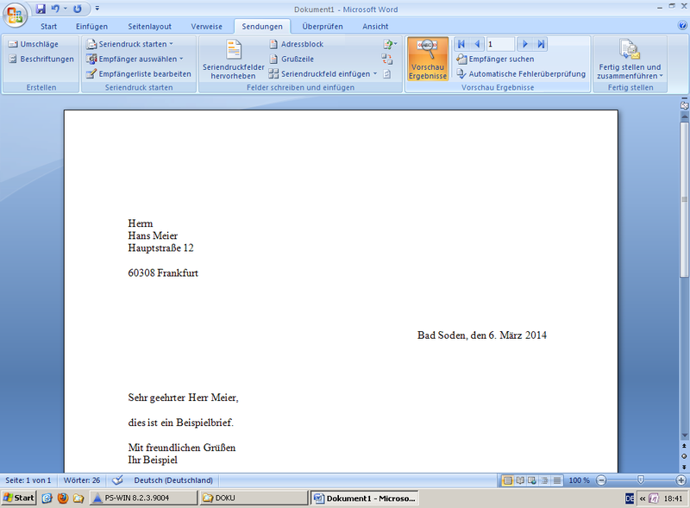
Task: Click the Umschläge button
Action: [x=34, y=44]
